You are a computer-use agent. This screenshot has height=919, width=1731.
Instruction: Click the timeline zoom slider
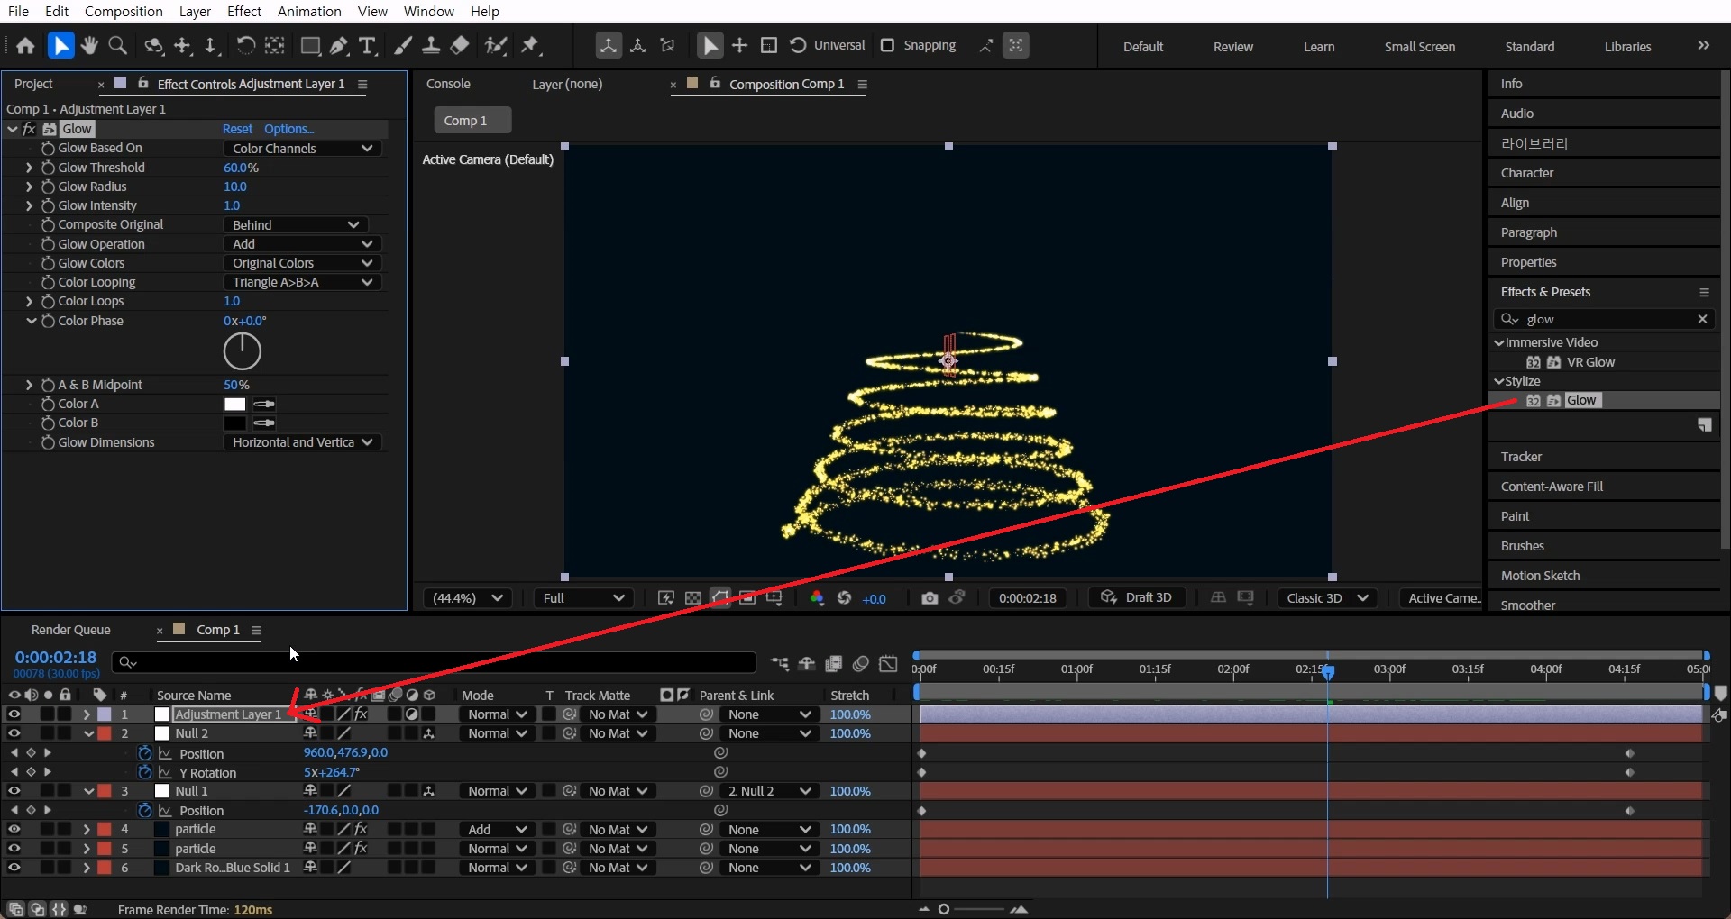click(x=974, y=909)
